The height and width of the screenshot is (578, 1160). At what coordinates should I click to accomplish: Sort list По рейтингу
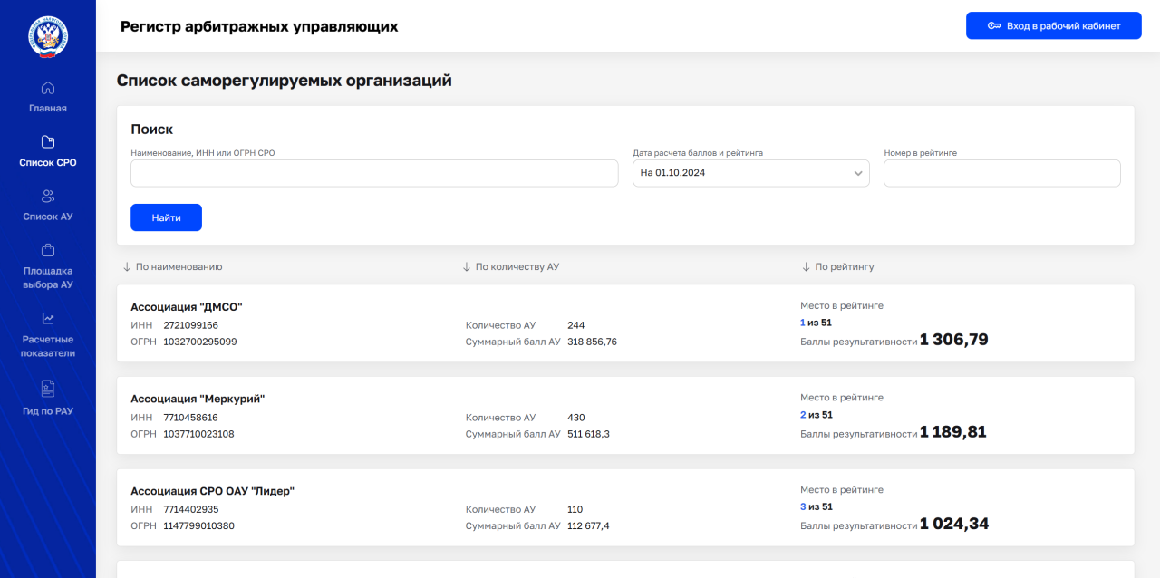845,266
